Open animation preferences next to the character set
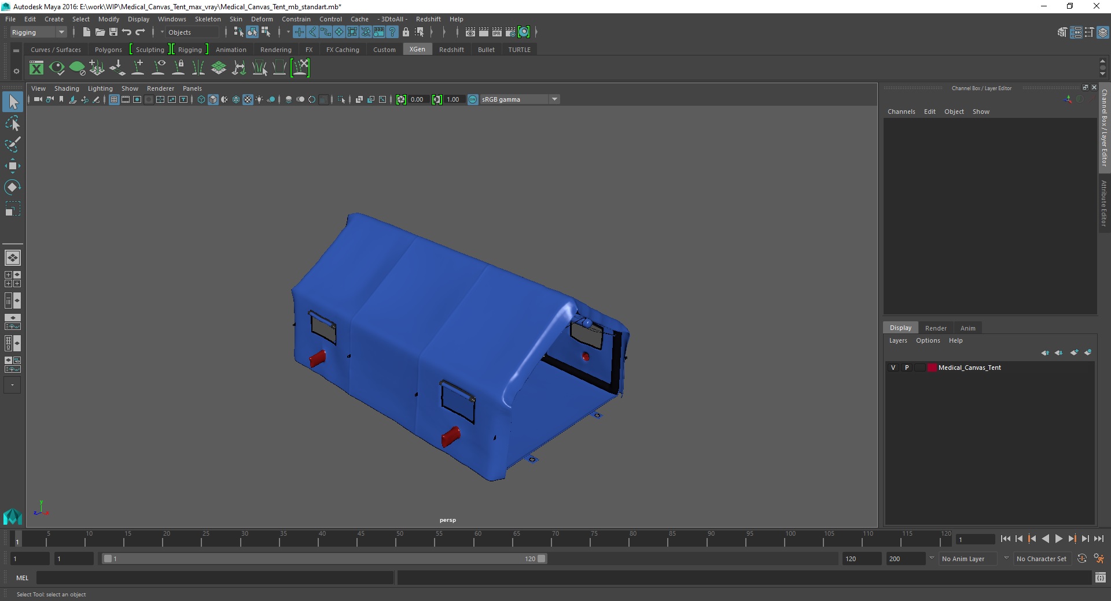1111x601 pixels. click(x=1099, y=559)
